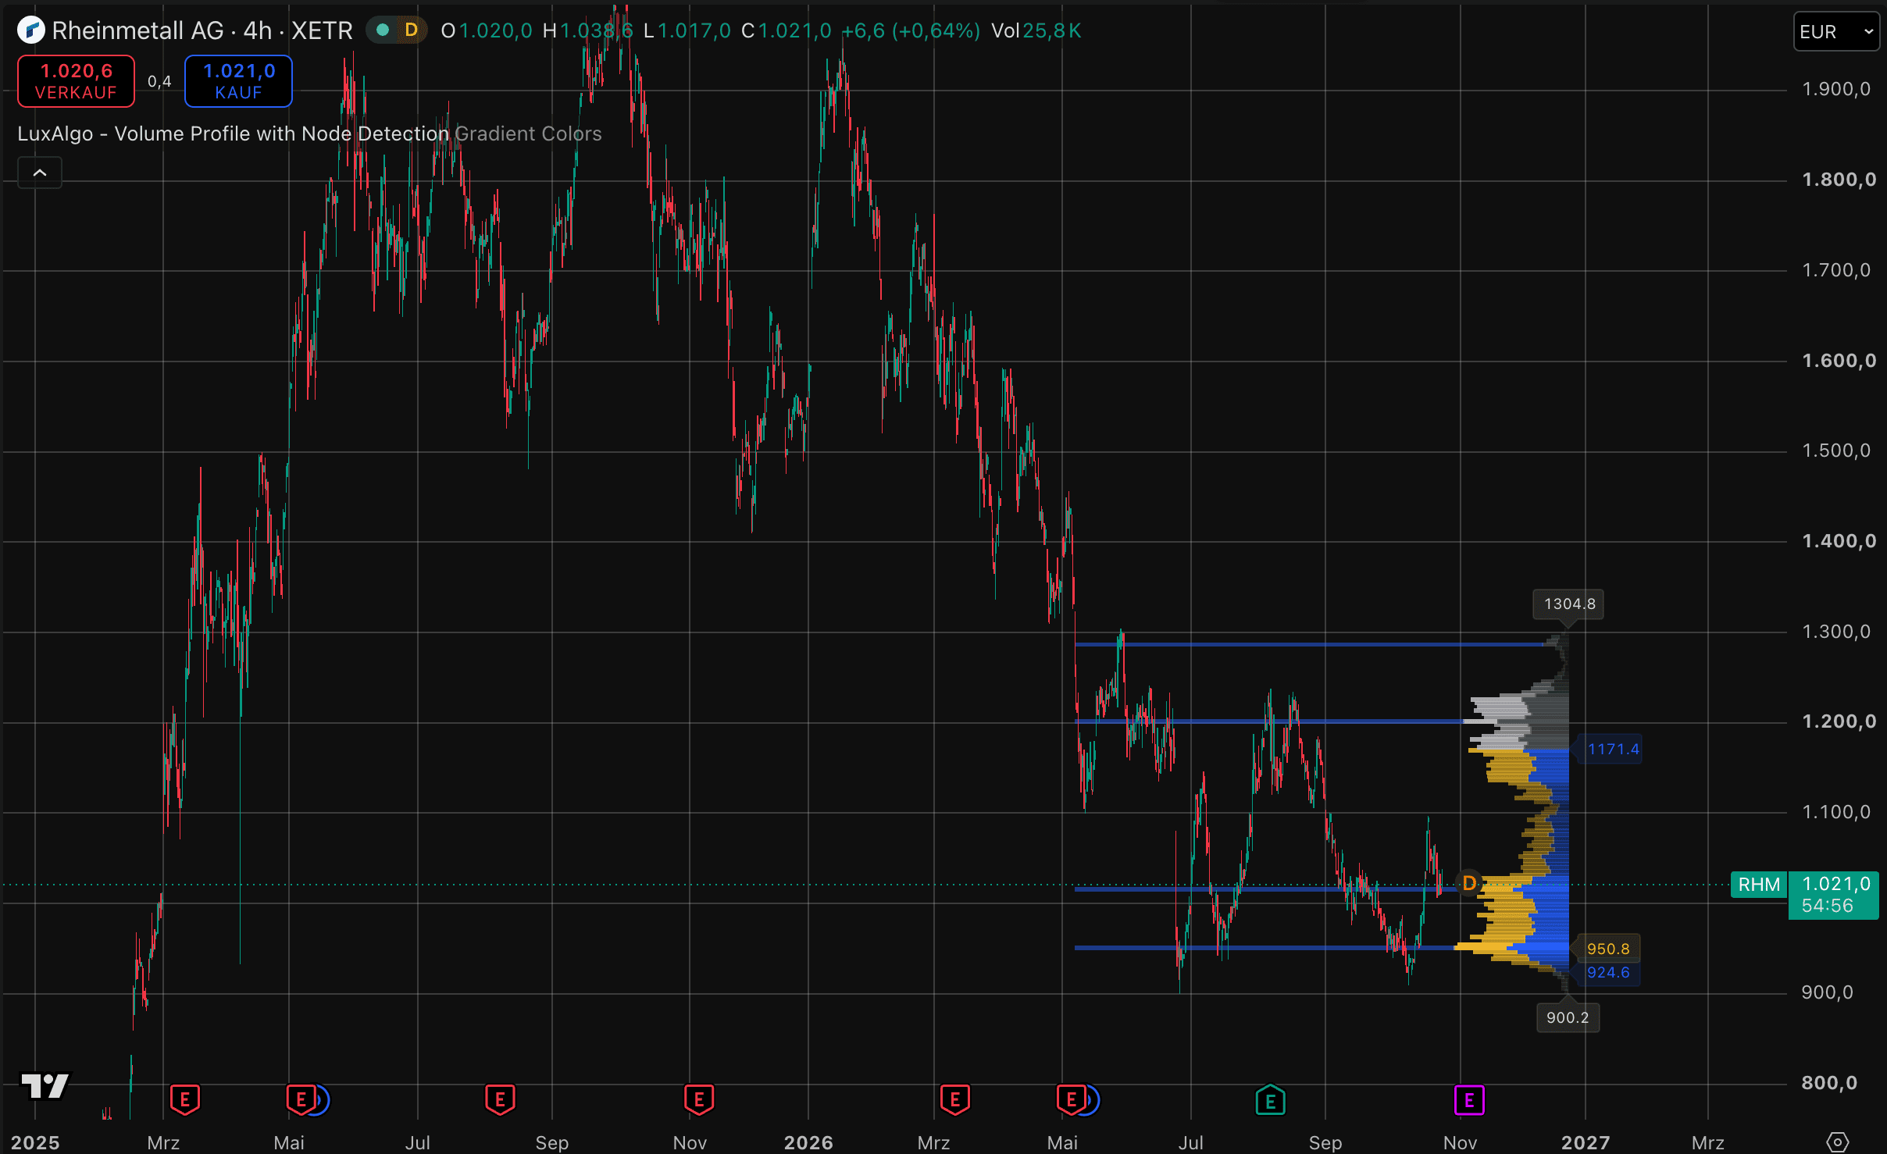Select the blue 1171.4 value area label
The width and height of the screenshot is (1887, 1154).
(1613, 749)
